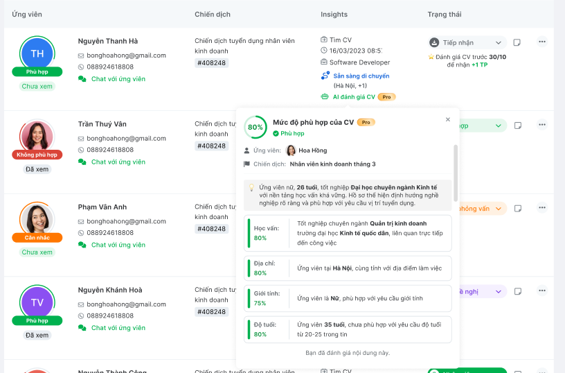Click Sẵn sàng di chuyển link

[x=361, y=76]
